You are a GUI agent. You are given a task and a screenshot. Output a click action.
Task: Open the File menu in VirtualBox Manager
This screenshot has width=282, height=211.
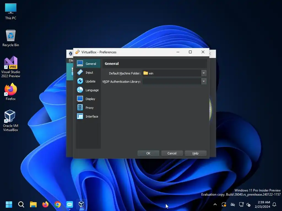coord(71,60)
